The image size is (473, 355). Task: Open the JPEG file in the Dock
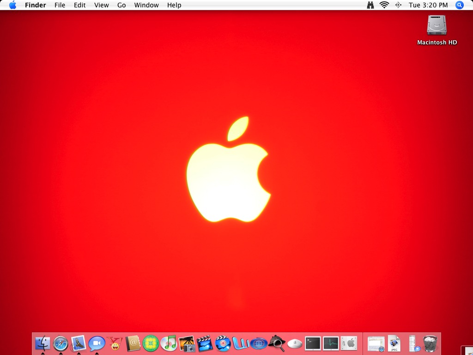pos(394,343)
